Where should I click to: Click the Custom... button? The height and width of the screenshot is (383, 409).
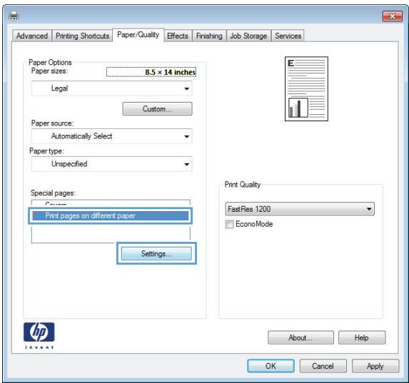coord(157,108)
